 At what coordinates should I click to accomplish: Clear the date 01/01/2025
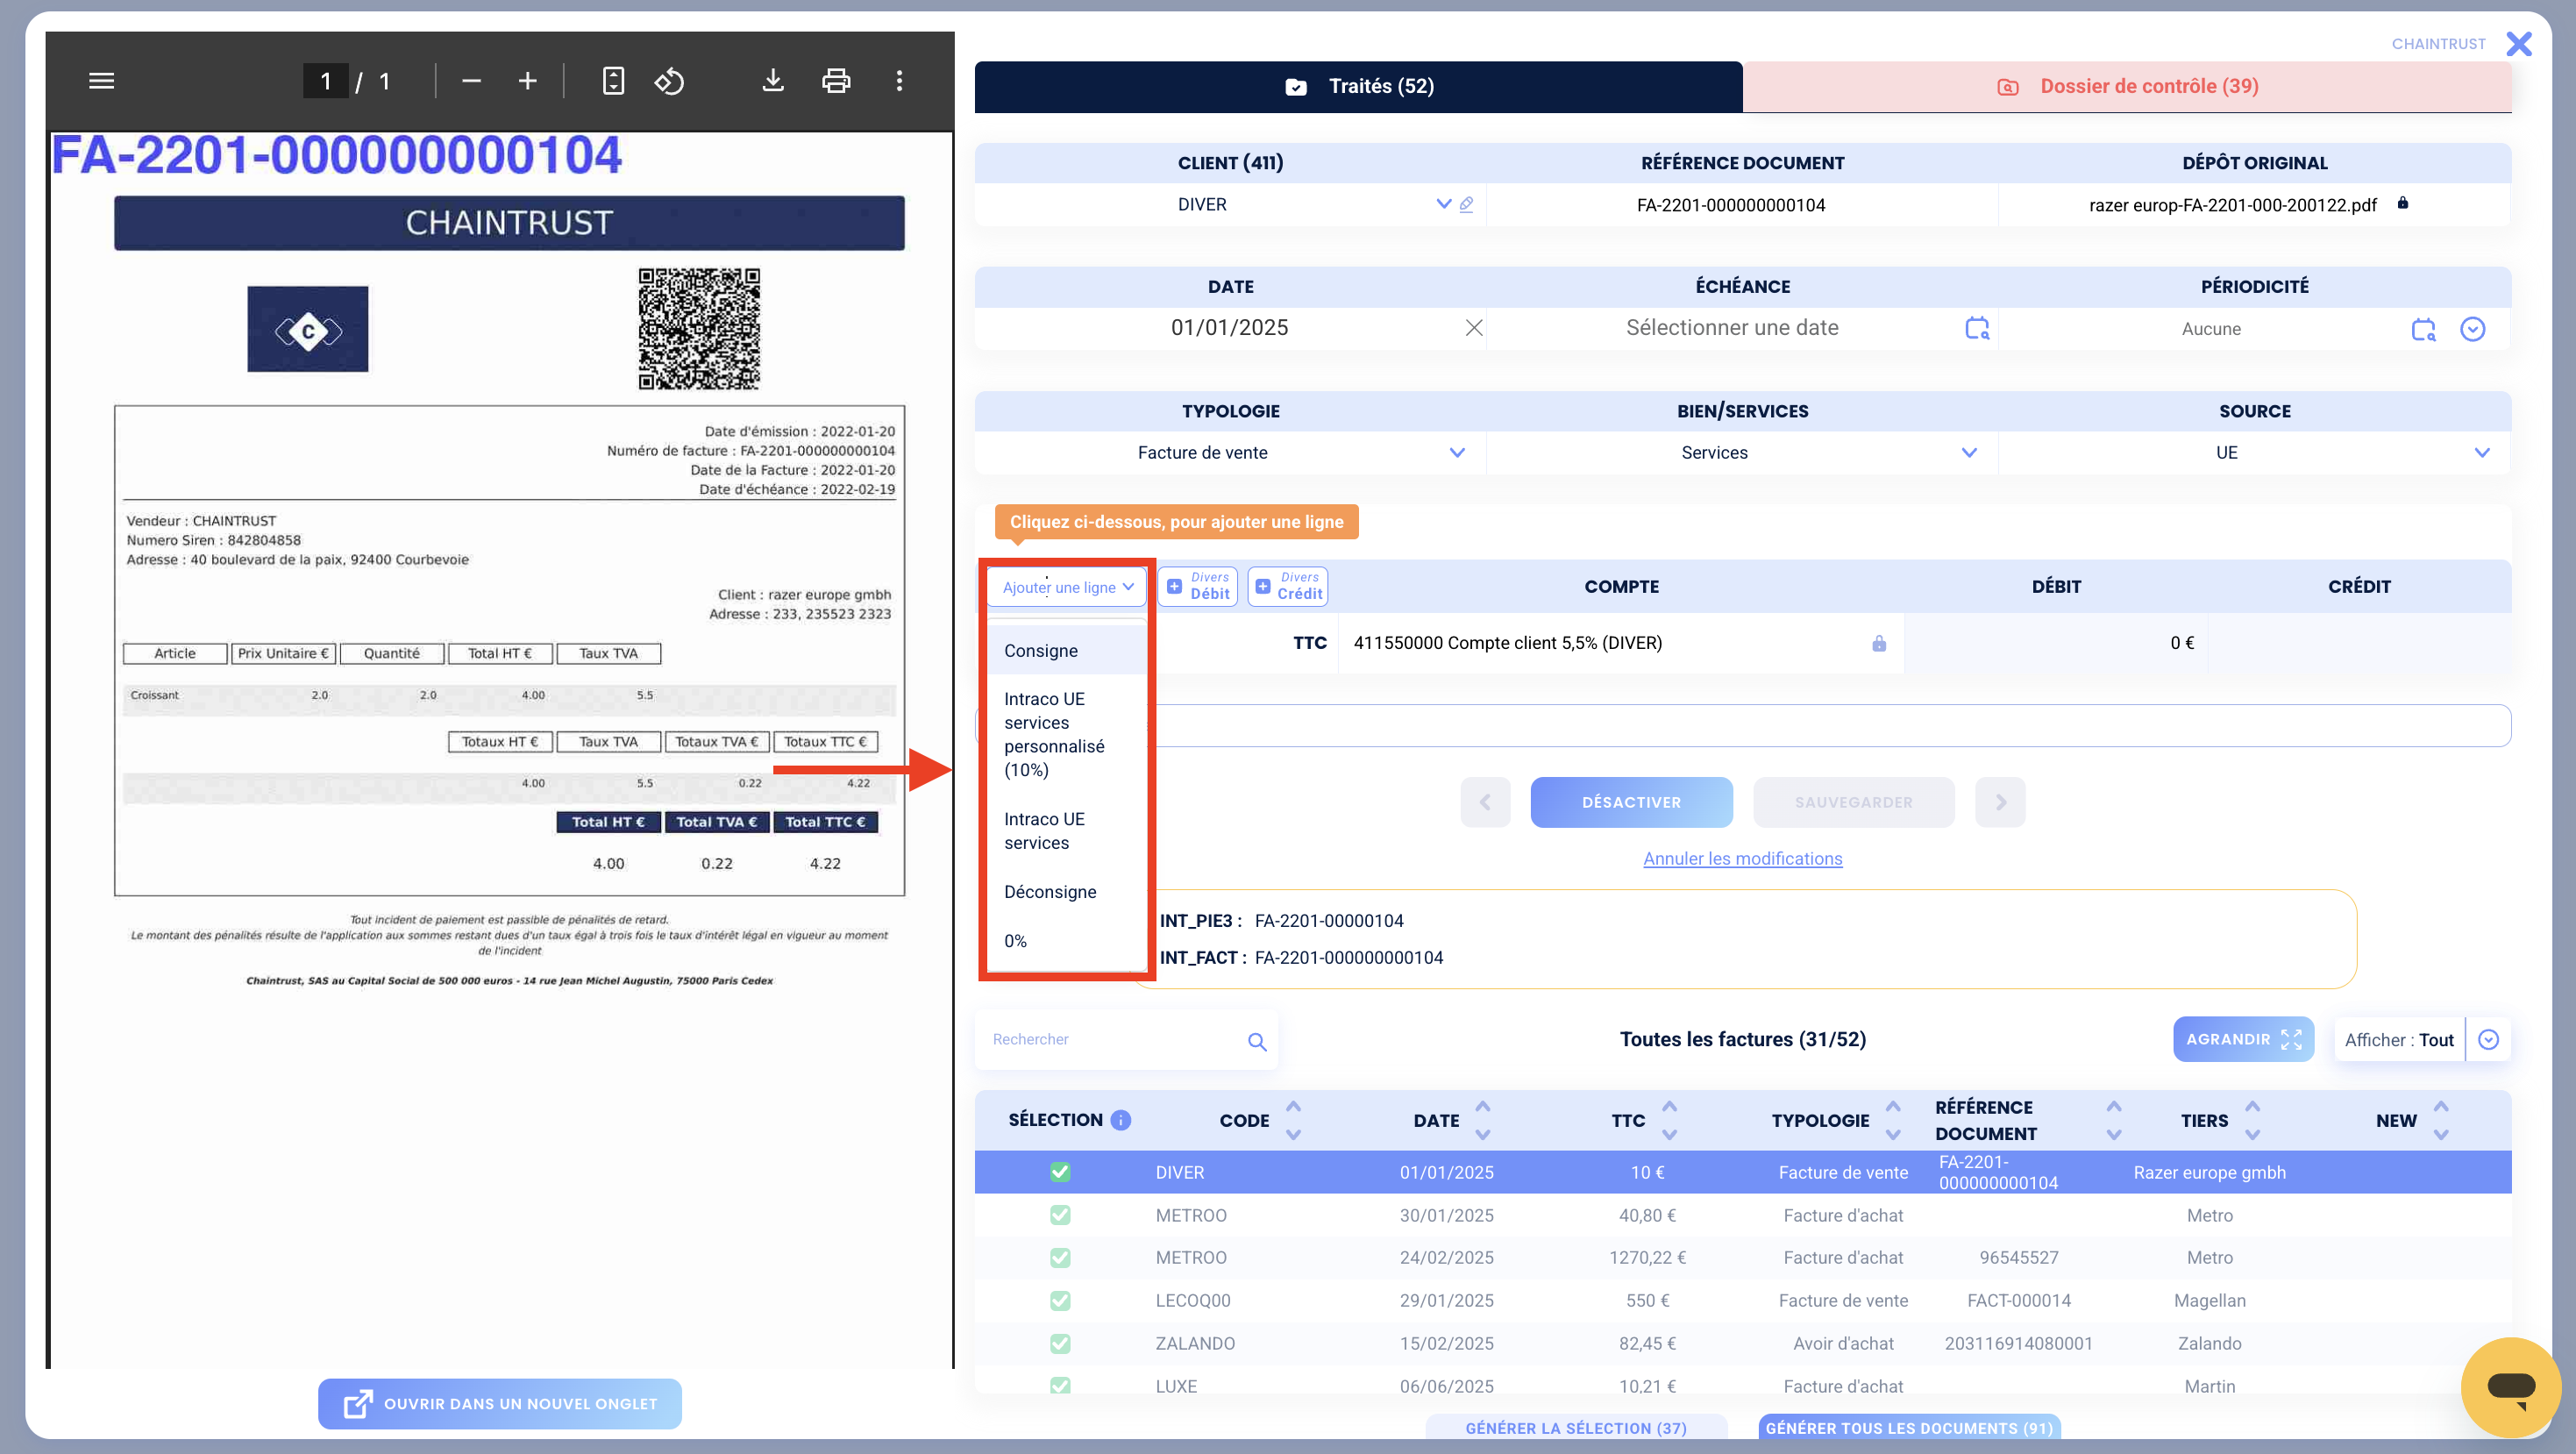[x=1473, y=328]
